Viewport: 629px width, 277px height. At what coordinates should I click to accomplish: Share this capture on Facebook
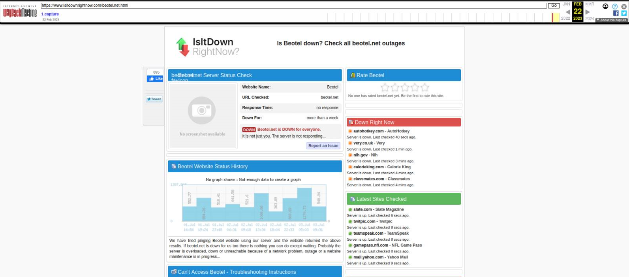pos(616,13)
